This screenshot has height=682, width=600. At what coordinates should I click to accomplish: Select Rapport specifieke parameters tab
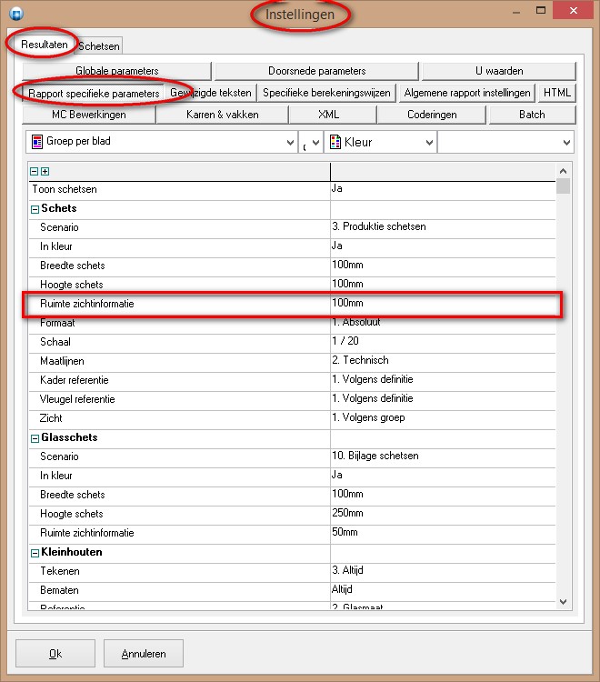coord(94,93)
